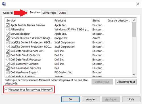The height and width of the screenshot is (104, 142).
Task: Click the Activer tout button
Action: [x=102, y=82]
